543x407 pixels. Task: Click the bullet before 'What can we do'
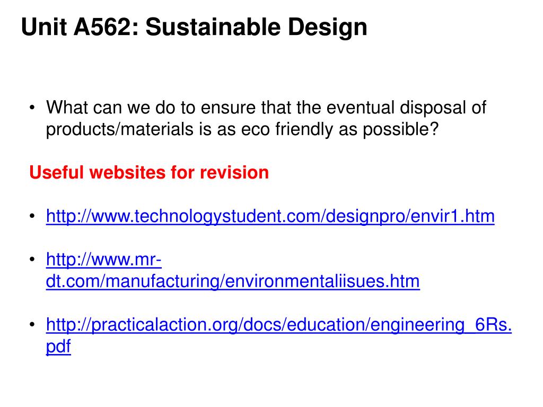point(32,108)
